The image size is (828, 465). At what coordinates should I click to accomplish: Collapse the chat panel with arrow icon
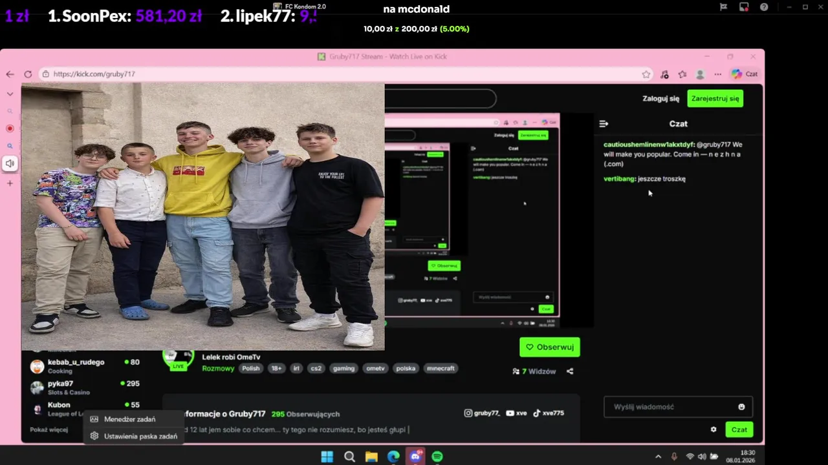(604, 124)
